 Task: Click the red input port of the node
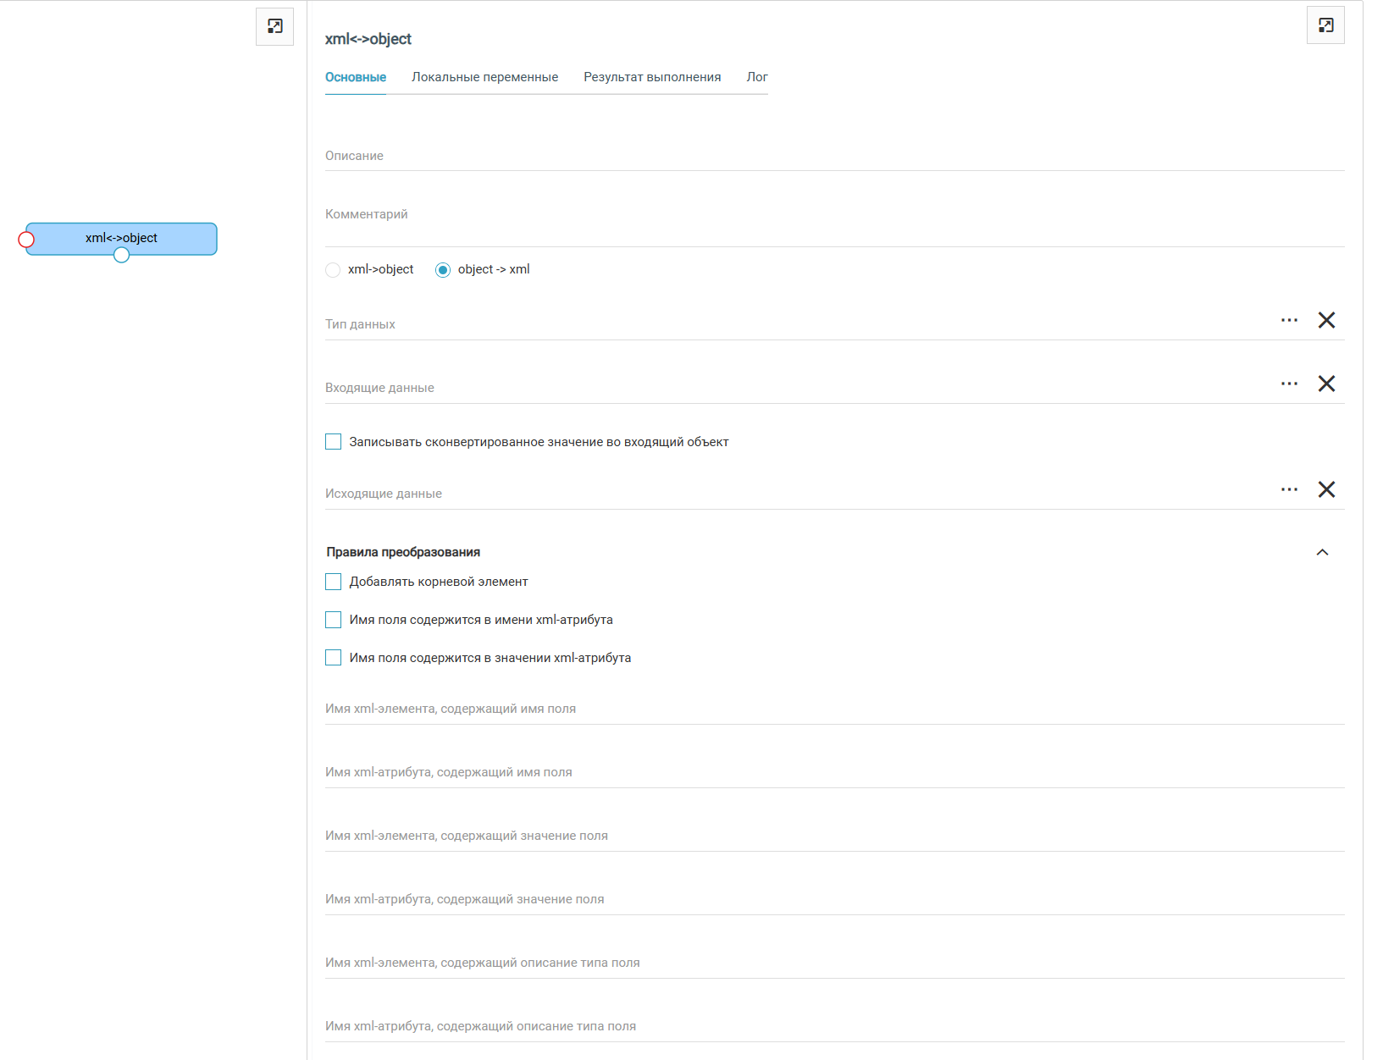(x=26, y=240)
